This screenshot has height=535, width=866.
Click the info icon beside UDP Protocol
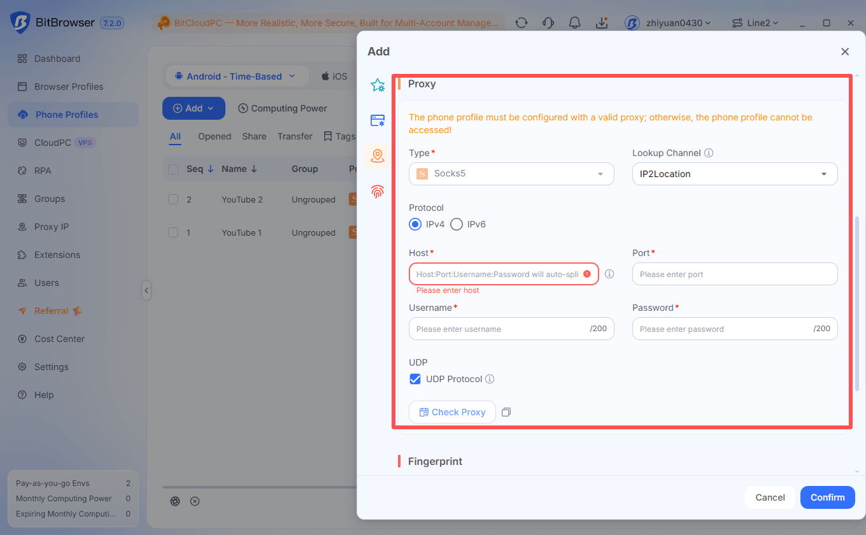tap(490, 379)
